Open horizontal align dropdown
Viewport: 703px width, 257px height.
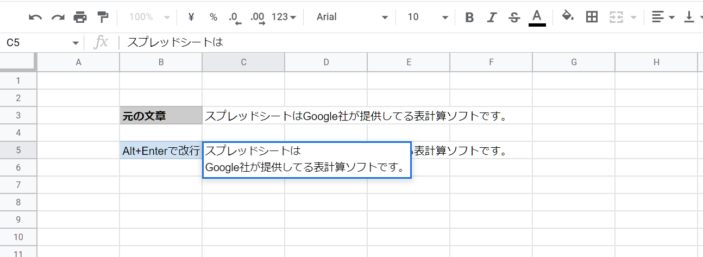[663, 17]
